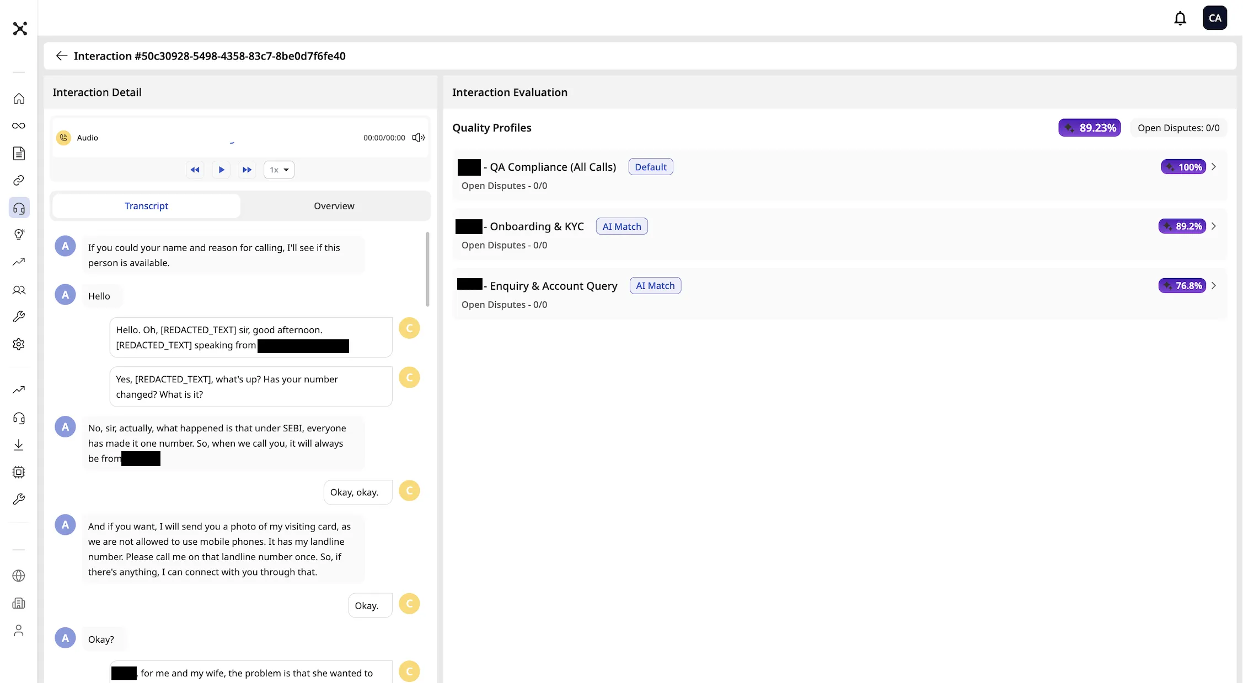This screenshot has height=683, width=1243.
Task: Open the download arrow sidebar icon
Action: pyautogui.click(x=19, y=445)
